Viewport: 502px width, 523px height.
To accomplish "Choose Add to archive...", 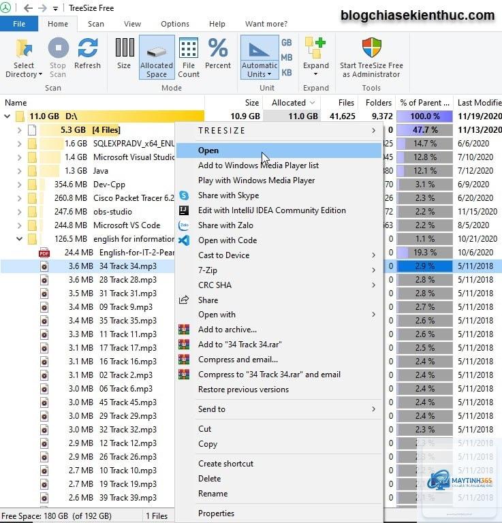I will coord(279,330).
